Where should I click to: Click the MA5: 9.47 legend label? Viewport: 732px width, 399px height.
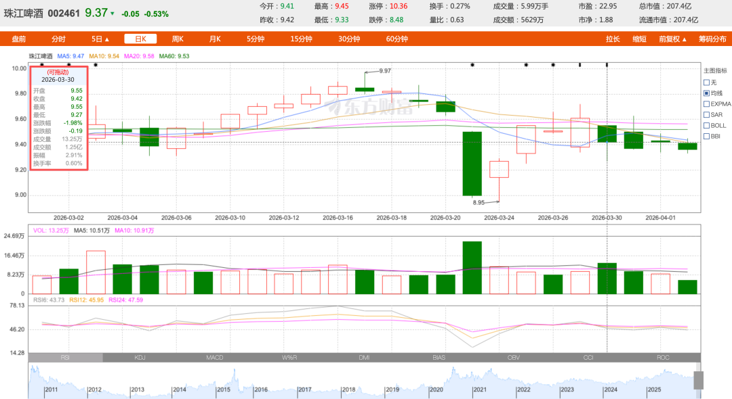(70, 56)
